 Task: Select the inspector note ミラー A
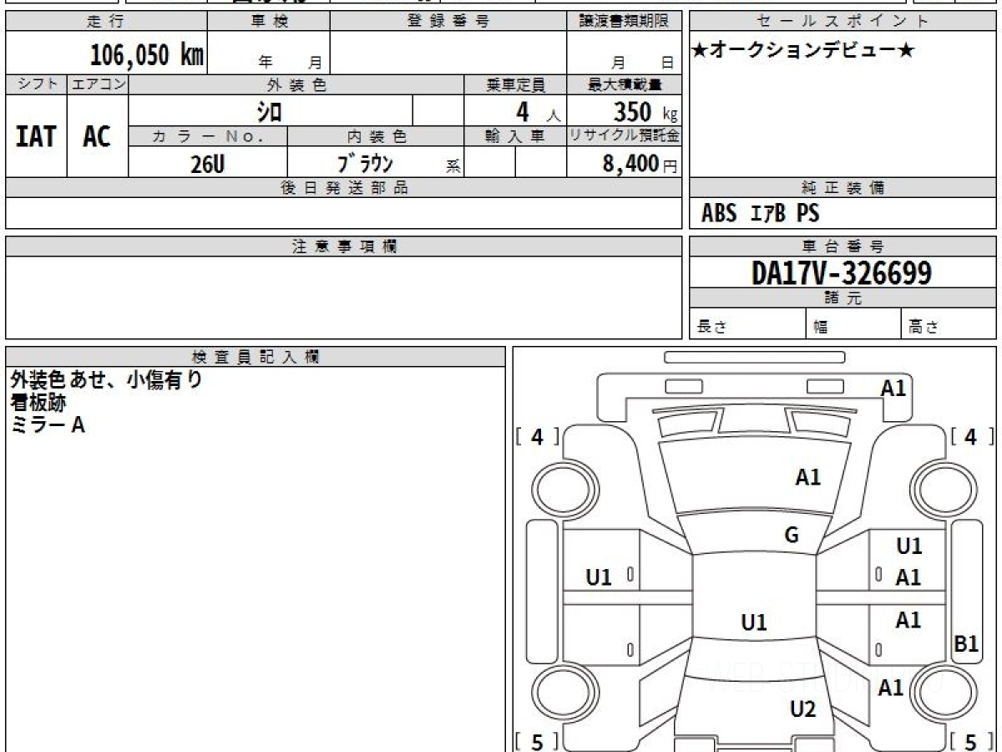[x=48, y=424]
